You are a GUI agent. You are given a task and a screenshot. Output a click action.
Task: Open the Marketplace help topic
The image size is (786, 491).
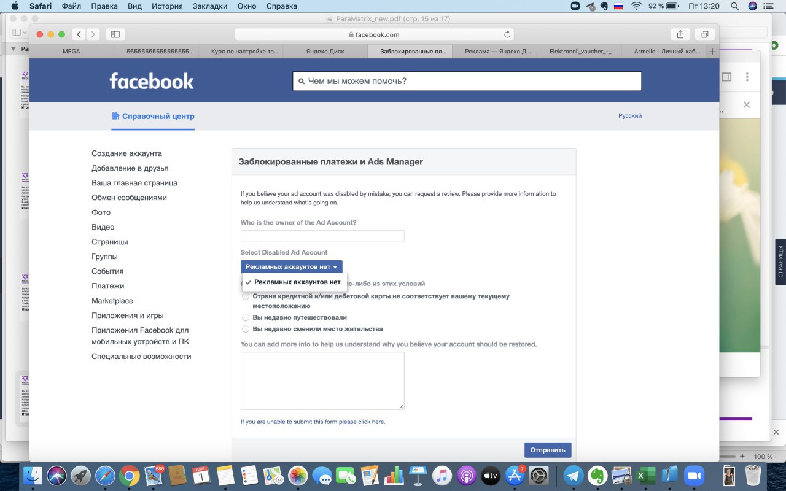click(112, 301)
